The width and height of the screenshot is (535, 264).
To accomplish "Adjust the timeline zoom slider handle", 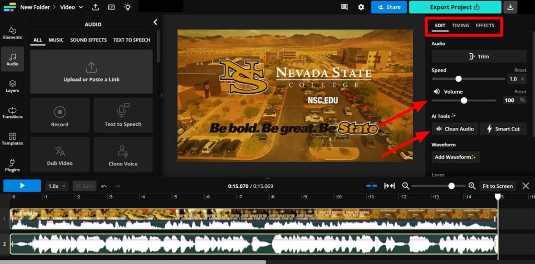I will (451, 186).
